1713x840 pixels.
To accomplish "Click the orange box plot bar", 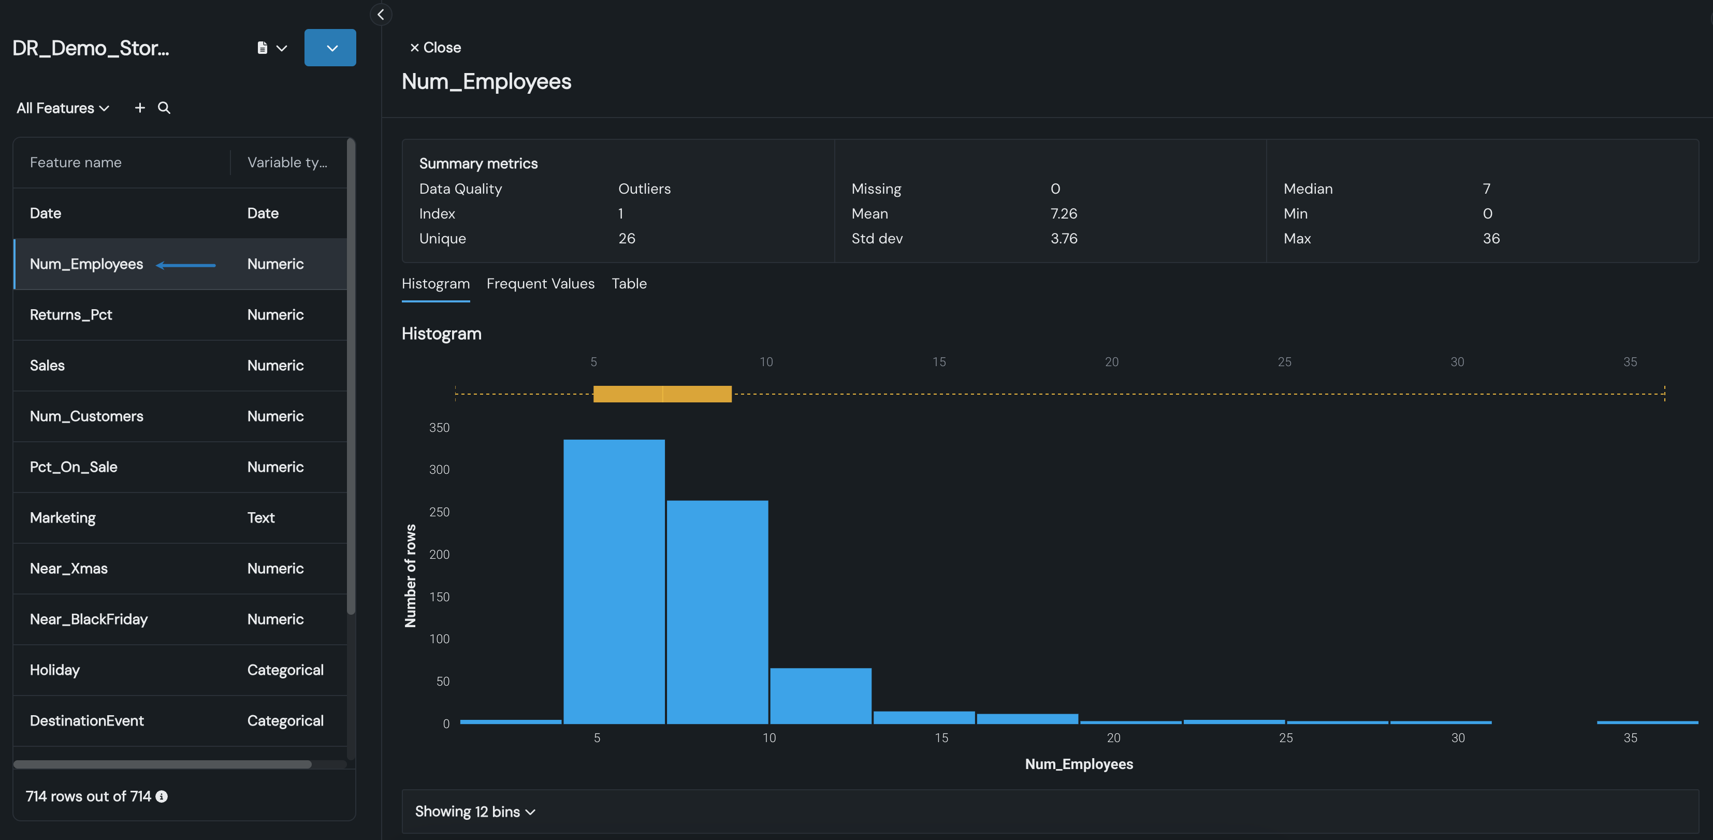I will coord(662,394).
